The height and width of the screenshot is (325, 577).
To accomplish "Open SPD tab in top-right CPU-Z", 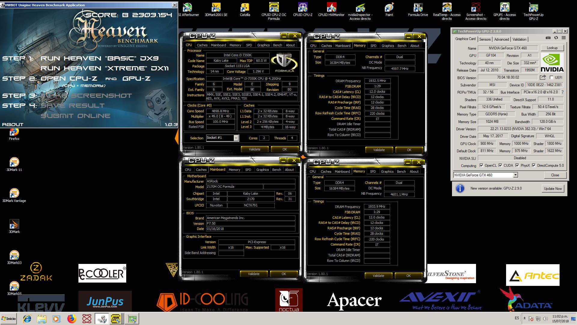I will (373, 46).
